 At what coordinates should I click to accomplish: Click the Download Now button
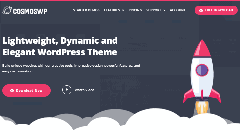click(x=26, y=90)
